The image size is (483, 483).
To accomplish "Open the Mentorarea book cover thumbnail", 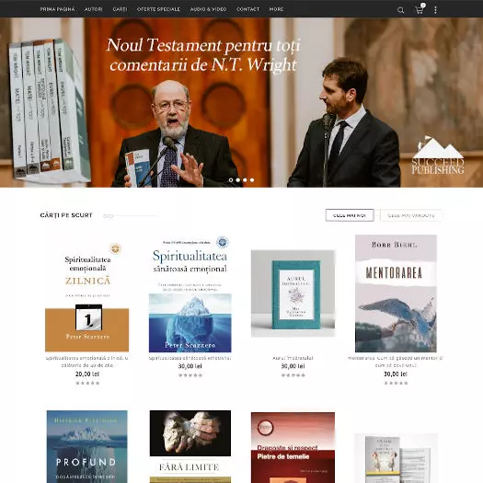I will point(396,293).
